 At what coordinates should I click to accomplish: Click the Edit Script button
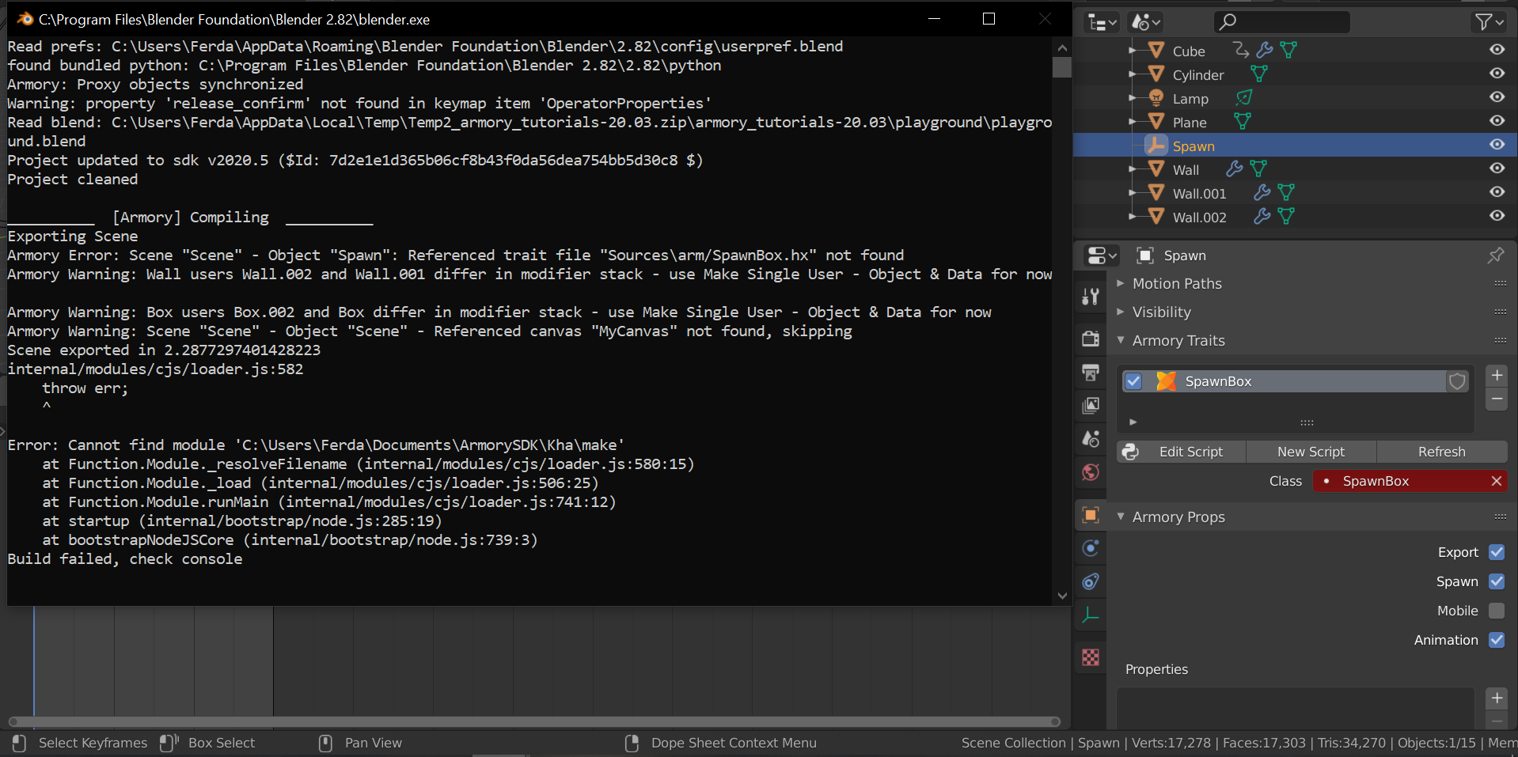click(x=1182, y=452)
